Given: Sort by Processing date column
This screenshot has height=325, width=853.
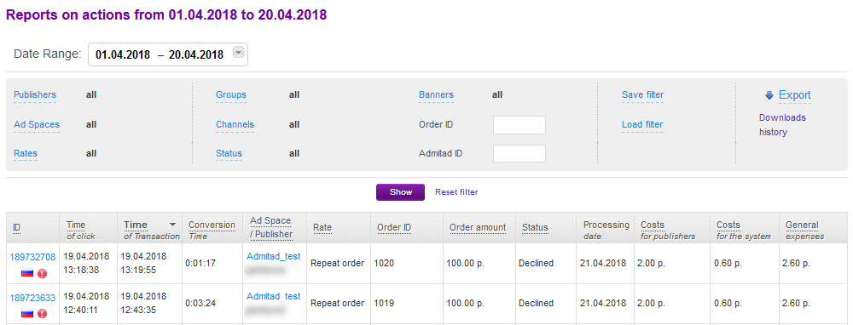Looking at the screenshot, I should point(606,230).
